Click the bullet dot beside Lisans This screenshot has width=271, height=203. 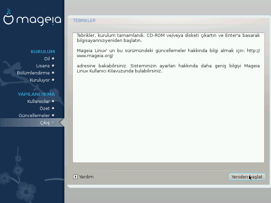(53, 66)
